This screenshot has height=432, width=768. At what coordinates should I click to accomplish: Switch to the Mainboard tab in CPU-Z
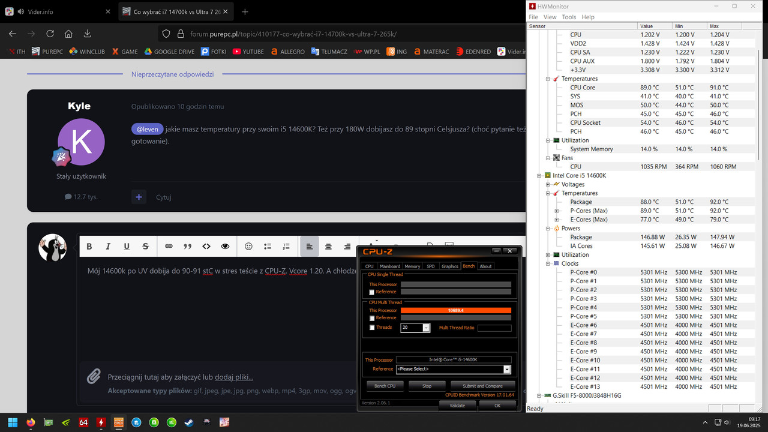(390, 266)
